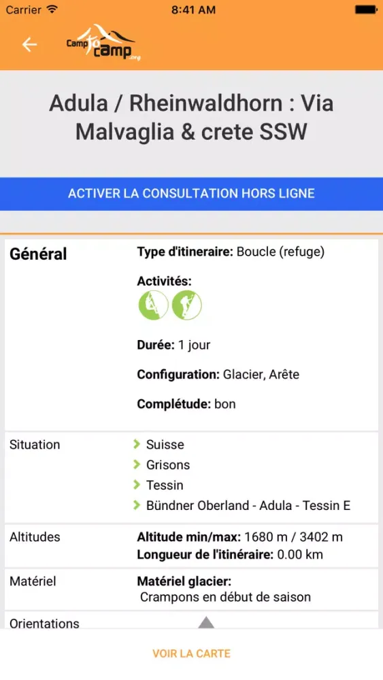Click the green chevron beside Suisse
This screenshot has width=383, height=680.
(x=137, y=444)
